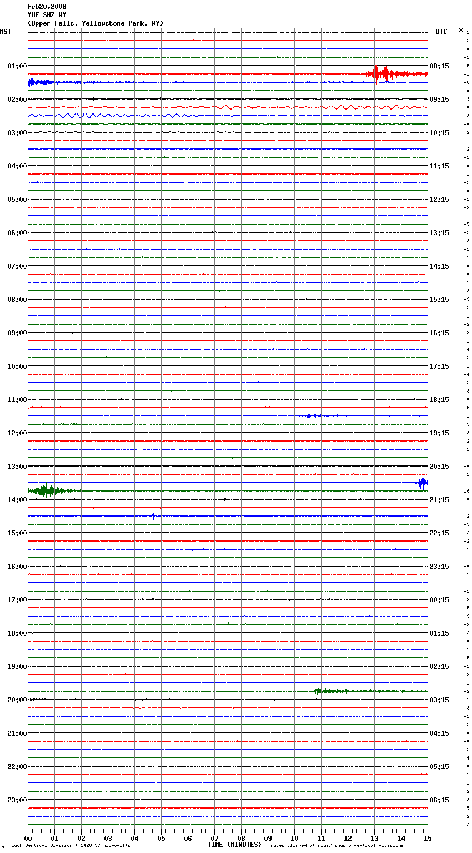Click the 23:15 UTC row label

coord(439,567)
